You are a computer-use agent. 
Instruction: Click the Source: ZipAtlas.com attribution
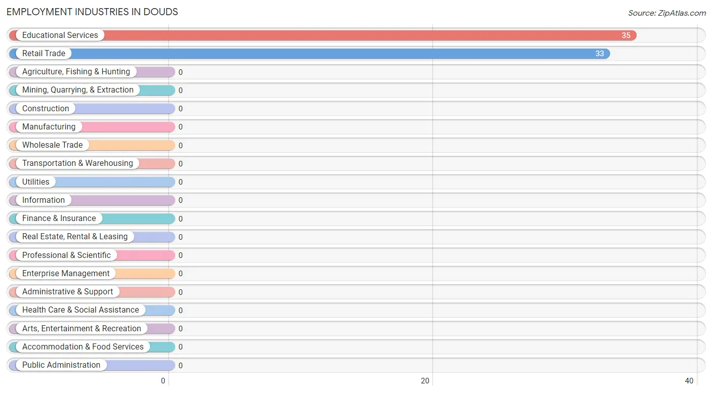tap(667, 13)
